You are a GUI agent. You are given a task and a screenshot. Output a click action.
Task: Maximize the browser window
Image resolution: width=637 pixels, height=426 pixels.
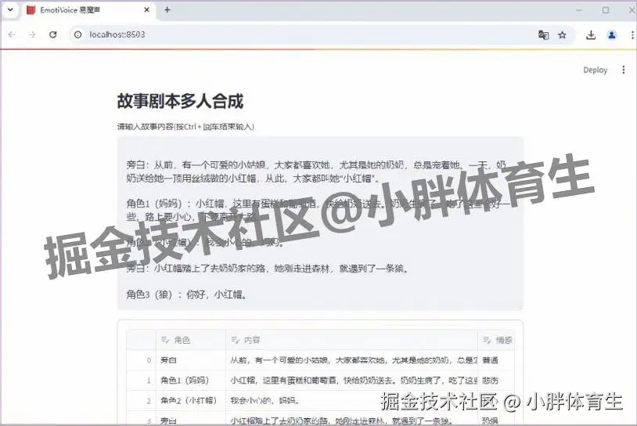click(x=606, y=10)
